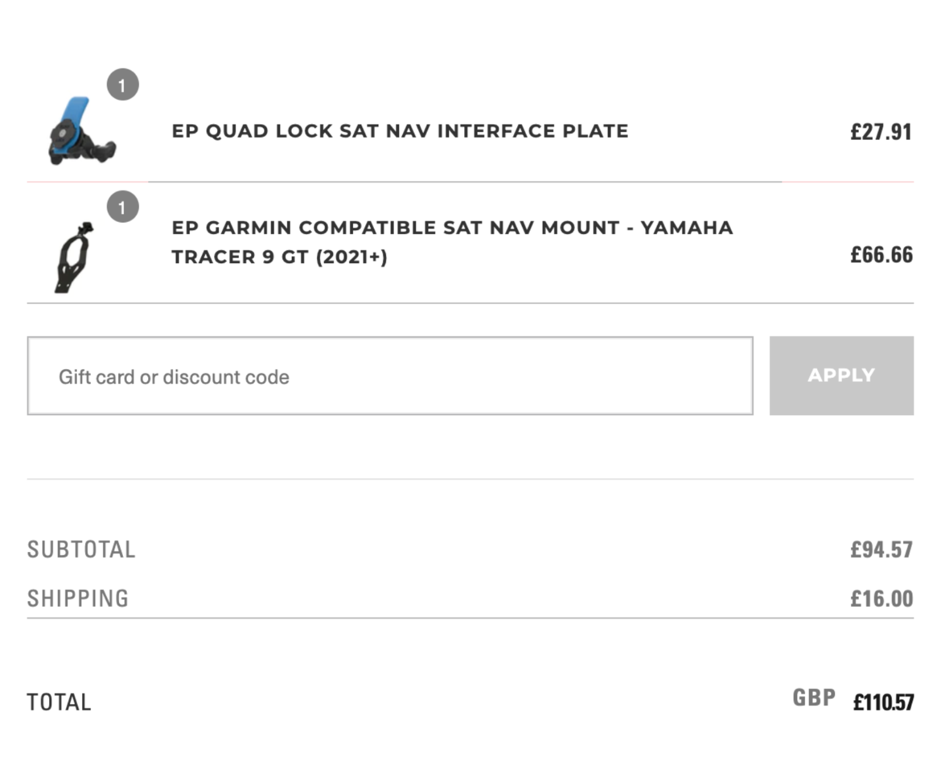This screenshot has height=757, width=937.
Task: Click the TOTAL label
Action: [x=59, y=702]
